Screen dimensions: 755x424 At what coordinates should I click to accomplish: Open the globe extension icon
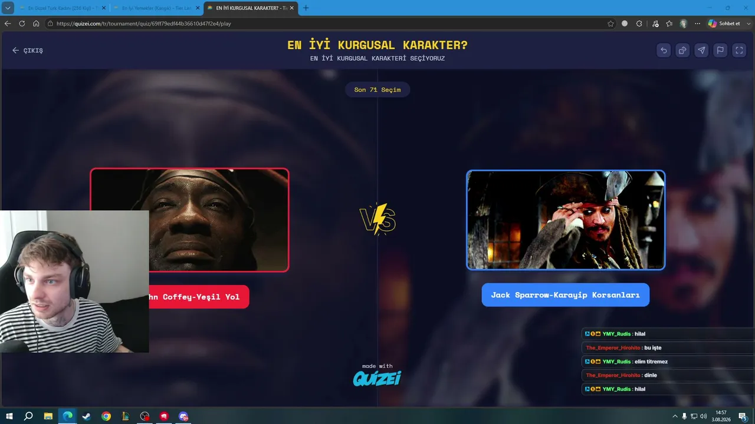pos(625,24)
